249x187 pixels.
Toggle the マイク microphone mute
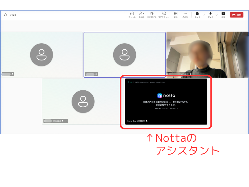tap(210, 15)
